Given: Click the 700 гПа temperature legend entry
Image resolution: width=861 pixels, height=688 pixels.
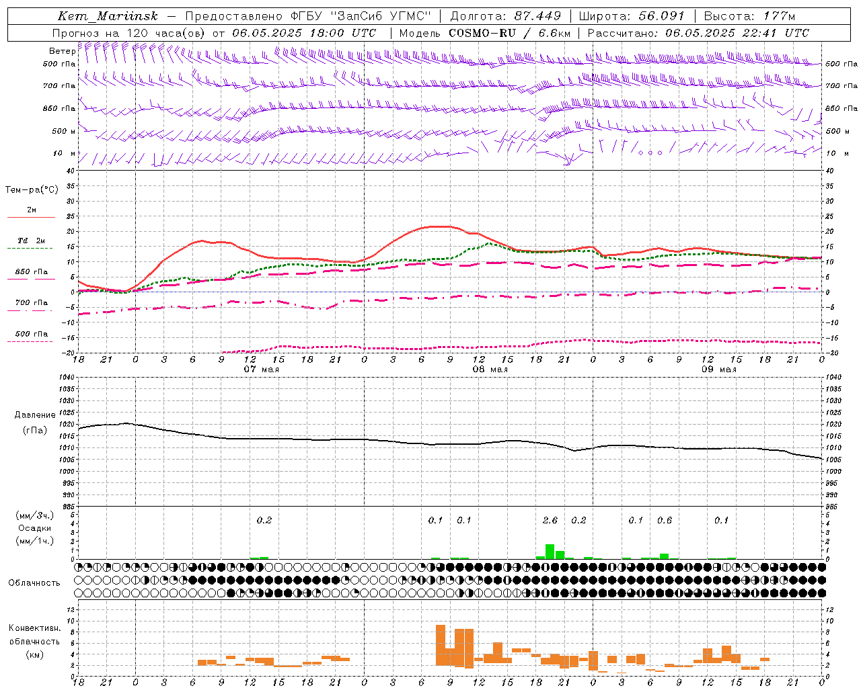Looking at the screenshot, I should point(31,303).
